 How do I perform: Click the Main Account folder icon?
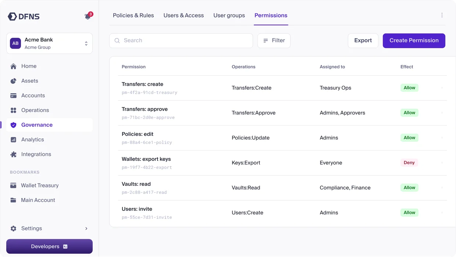click(13, 200)
